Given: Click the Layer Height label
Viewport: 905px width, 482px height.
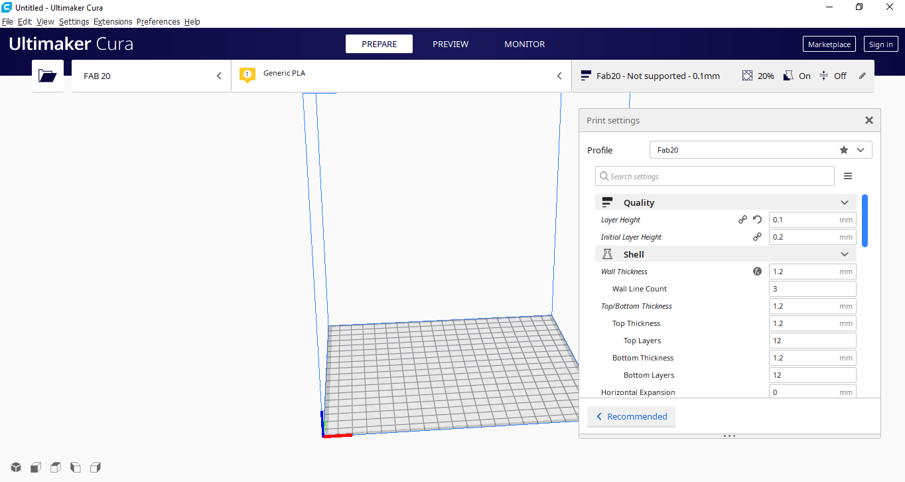Looking at the screenshot, I should [x=620, y=220].
